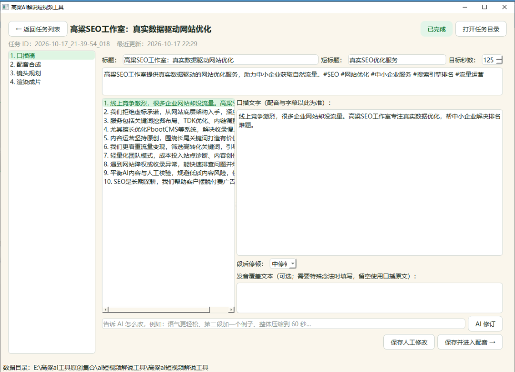Viewport: 515px width, 372px height.
Task: Select script segment 9 平衡AI内容与人工校验
Action: pyautogui.click(x=168, y=173)
